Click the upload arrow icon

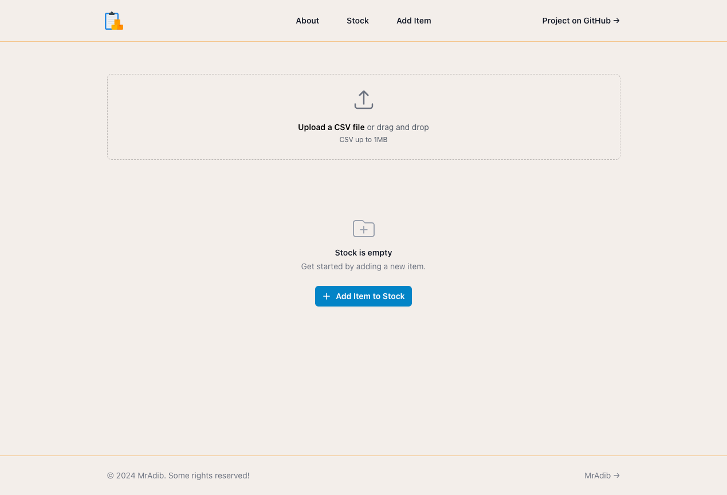click(x=363, y=99)
